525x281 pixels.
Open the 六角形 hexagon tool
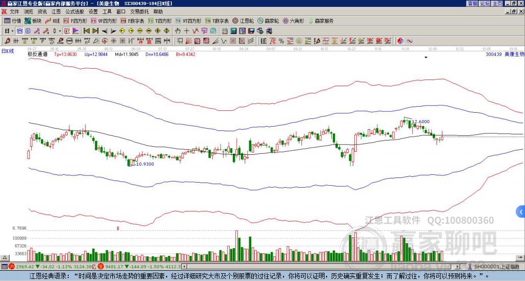[x=293, y=21]
